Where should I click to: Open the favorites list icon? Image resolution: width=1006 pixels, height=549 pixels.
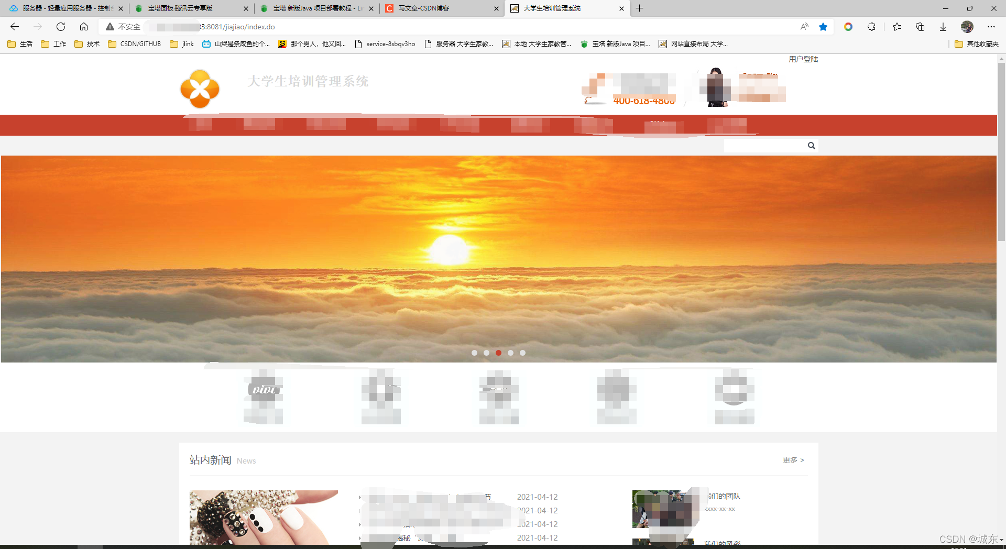(x=897, y=27)
